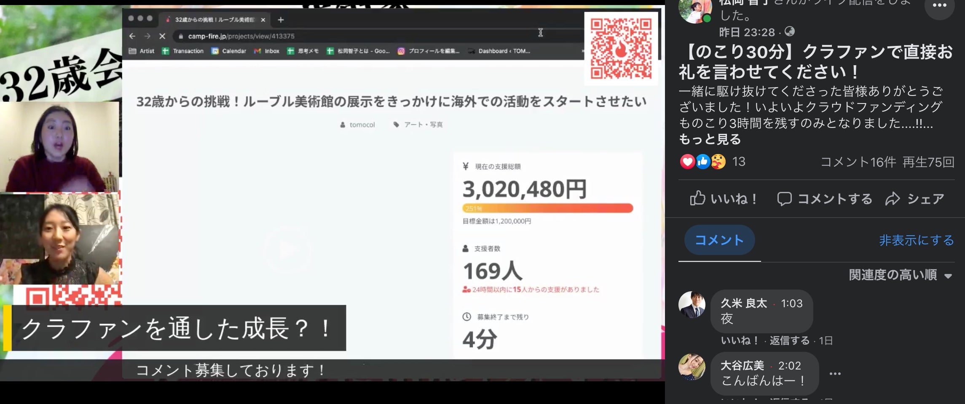The height and width of the screenshot is (404, 965).
Task: Hide comments with 非表示にする
Action: 916,240
